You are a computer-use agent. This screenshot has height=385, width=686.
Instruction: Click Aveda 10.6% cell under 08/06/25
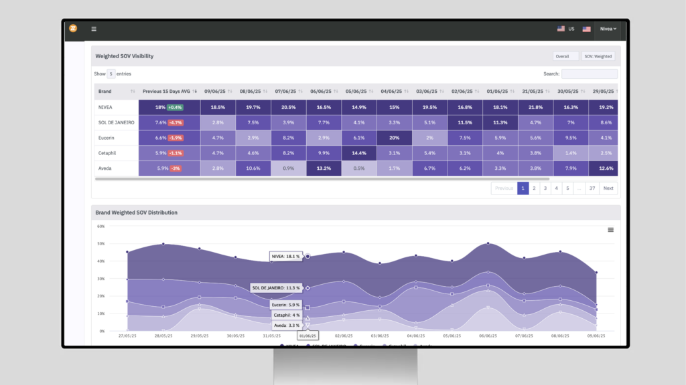pyautogui.click(x=253, y=168)
